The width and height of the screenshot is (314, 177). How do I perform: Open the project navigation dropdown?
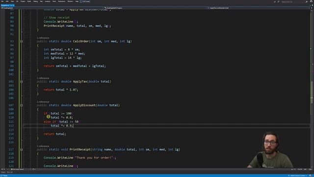(x=52, y=8)
